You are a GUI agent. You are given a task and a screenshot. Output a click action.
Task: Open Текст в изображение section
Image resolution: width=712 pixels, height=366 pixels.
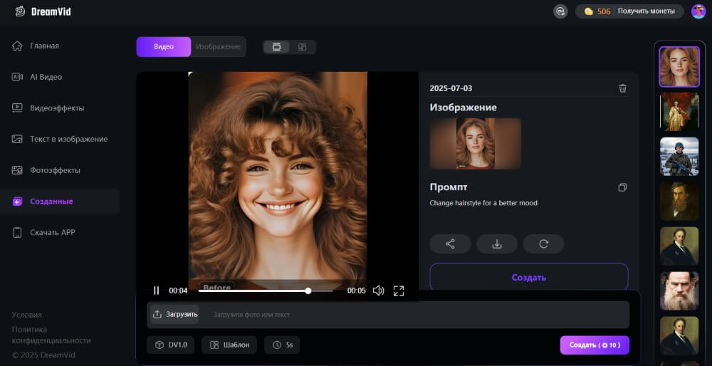60,139
